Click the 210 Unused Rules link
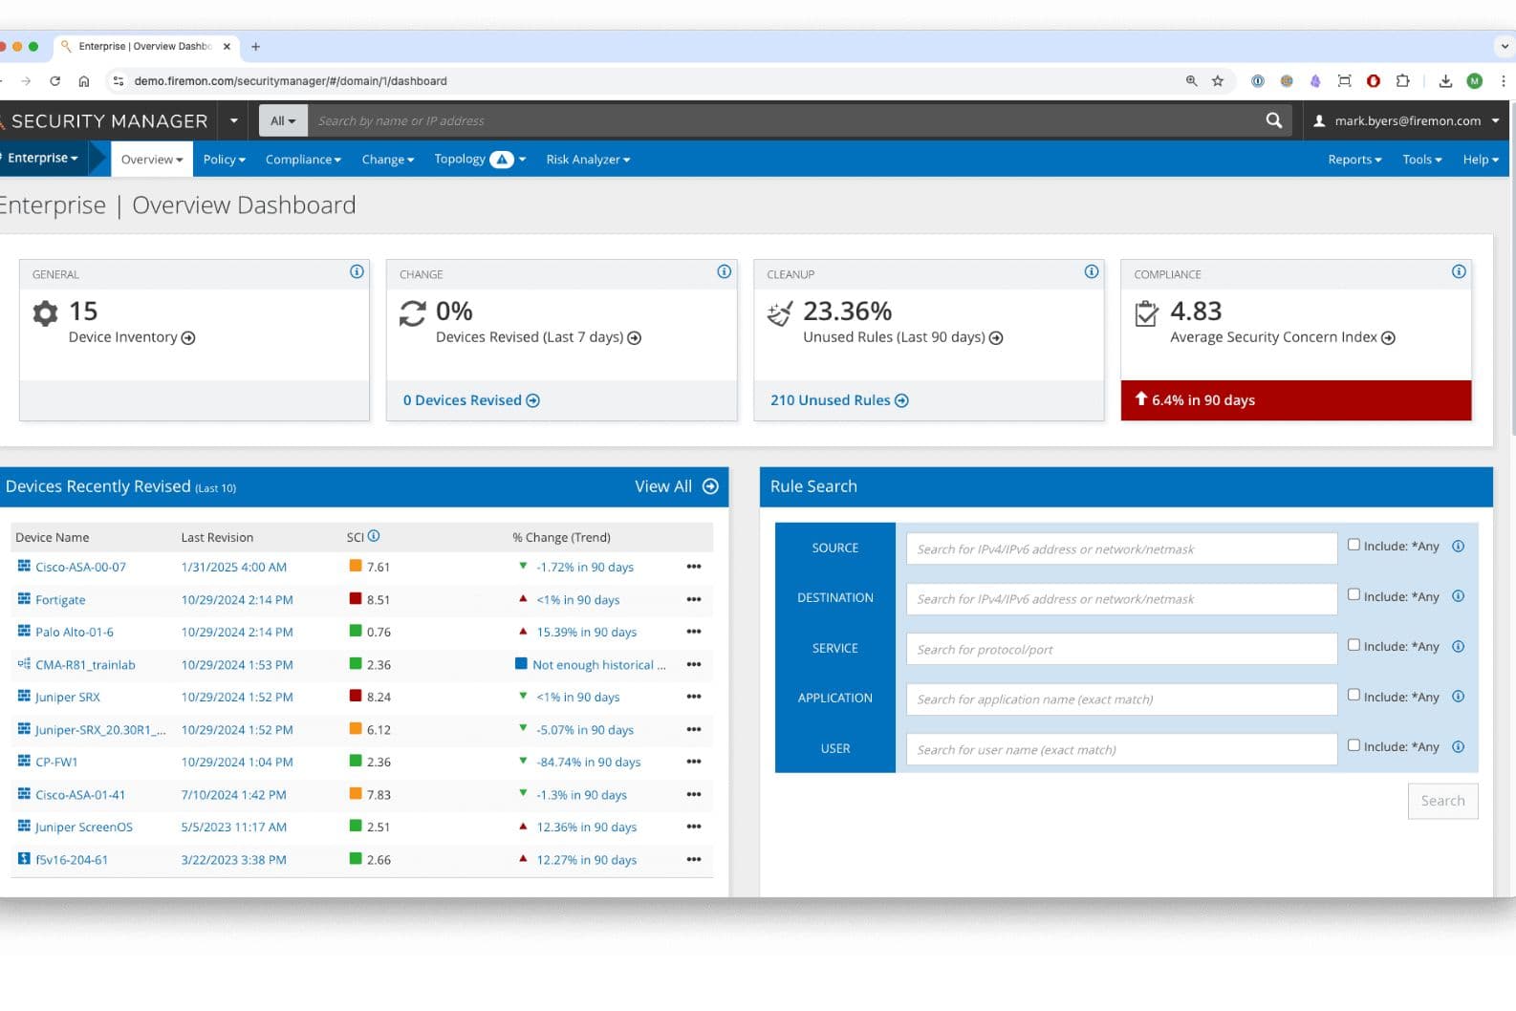Screen dimensions: 1516x1011 coord(839,400)
